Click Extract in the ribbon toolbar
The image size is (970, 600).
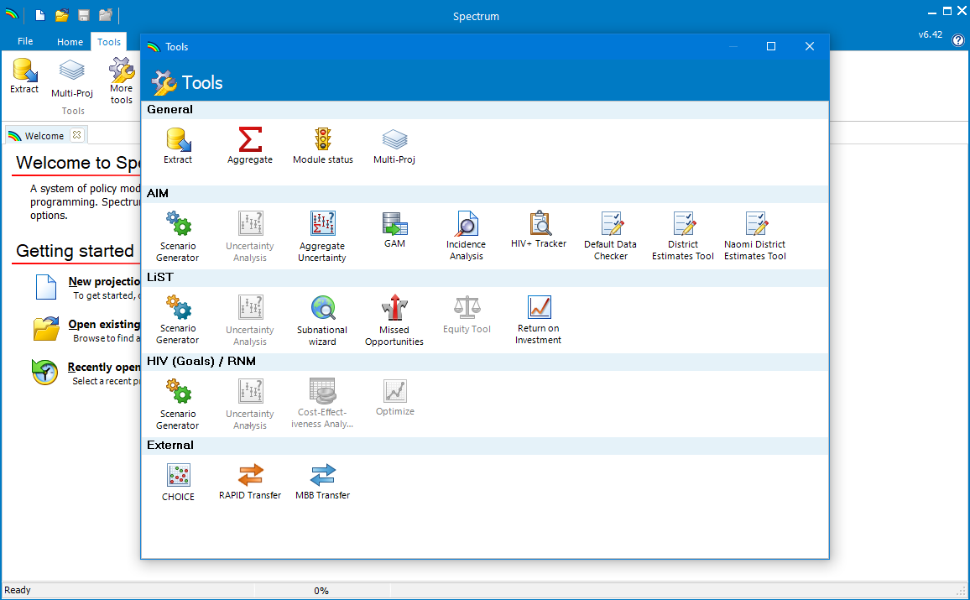[x=24, y=76]
